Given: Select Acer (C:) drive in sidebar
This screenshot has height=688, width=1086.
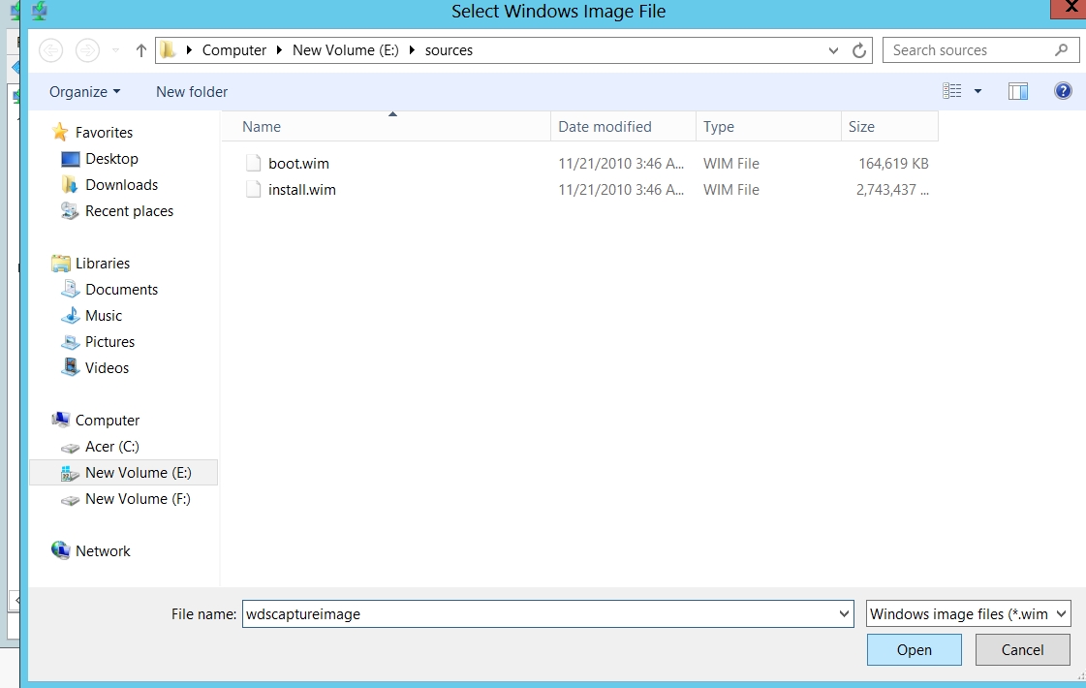Looking at the screenshot, I should tap(111, 447).
